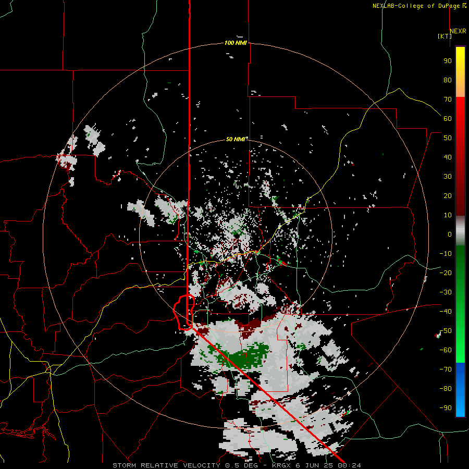Click the 6 JUN 25 00:24 timestamp

[328, 465]
